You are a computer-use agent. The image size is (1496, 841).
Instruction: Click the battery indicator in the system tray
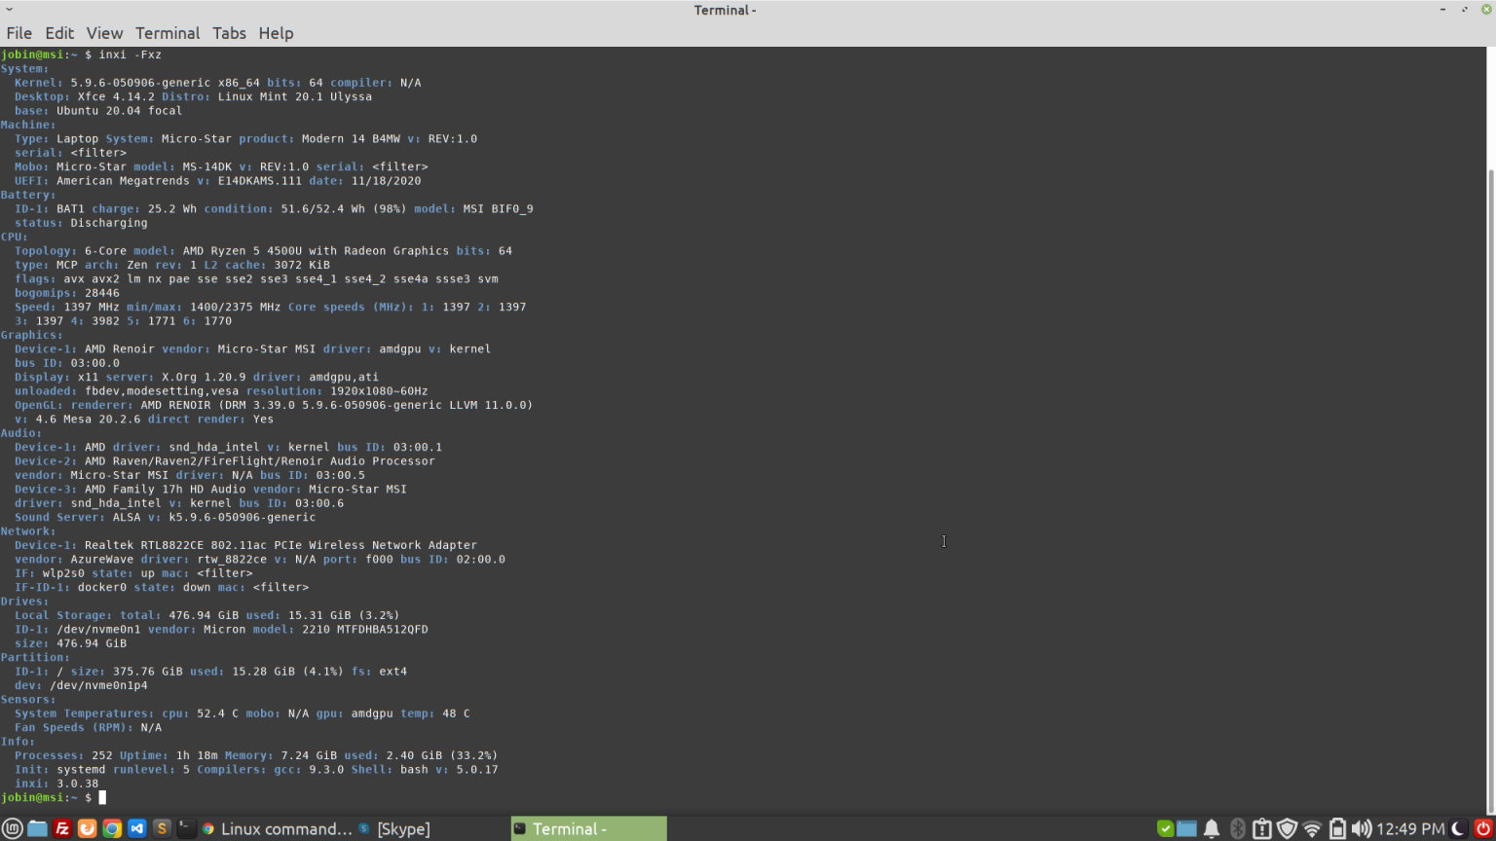point(1337,828)
